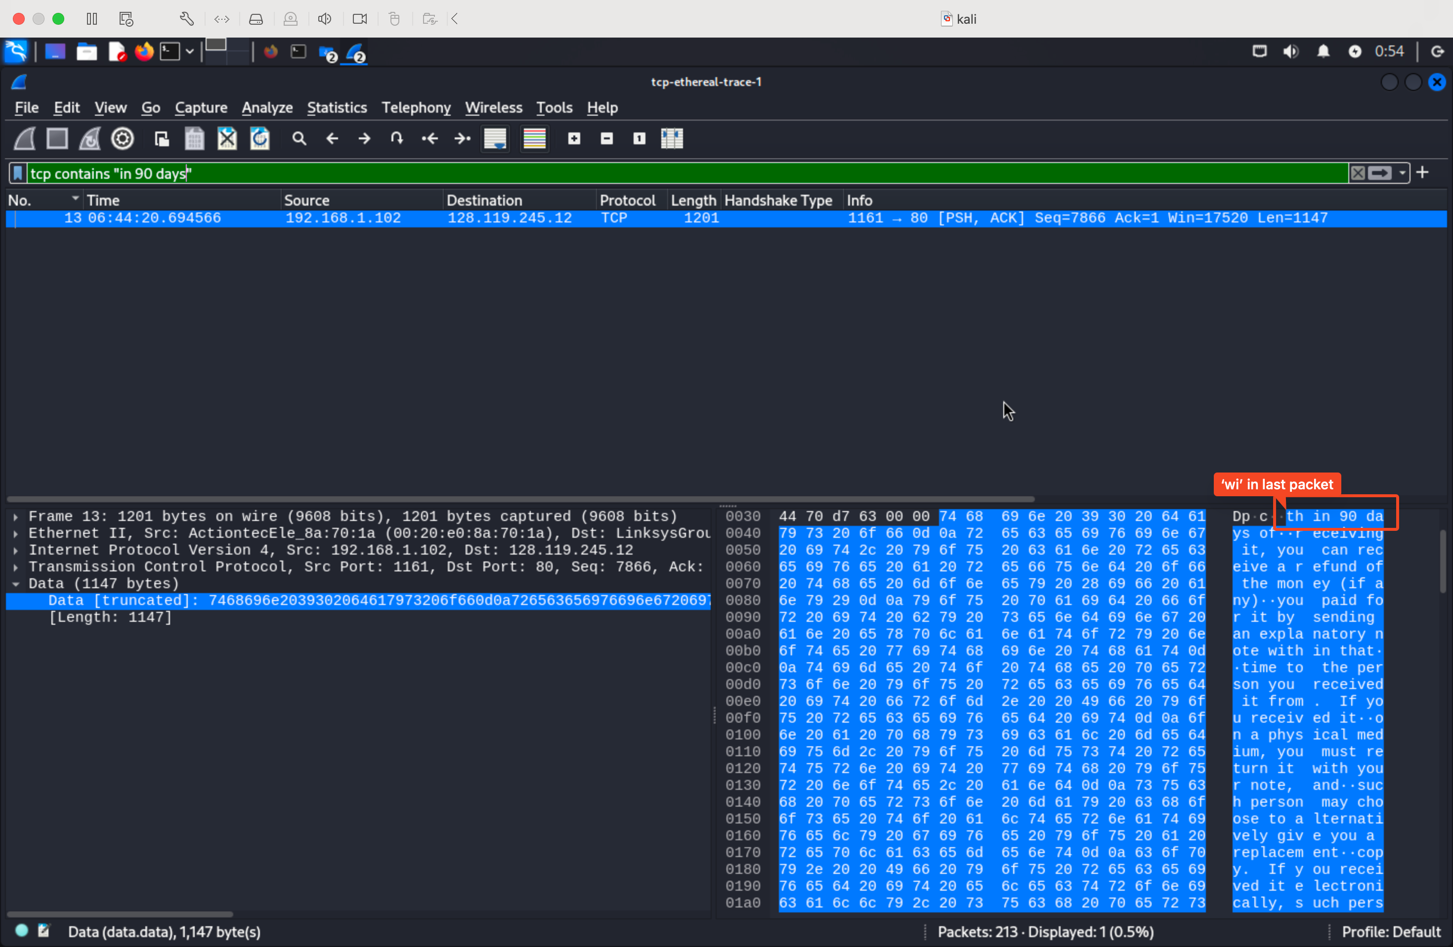The width and height of the screenshot is (1453, 947).
Task: Toggle auto-scroll during live capture
Action: pos(495,138)
